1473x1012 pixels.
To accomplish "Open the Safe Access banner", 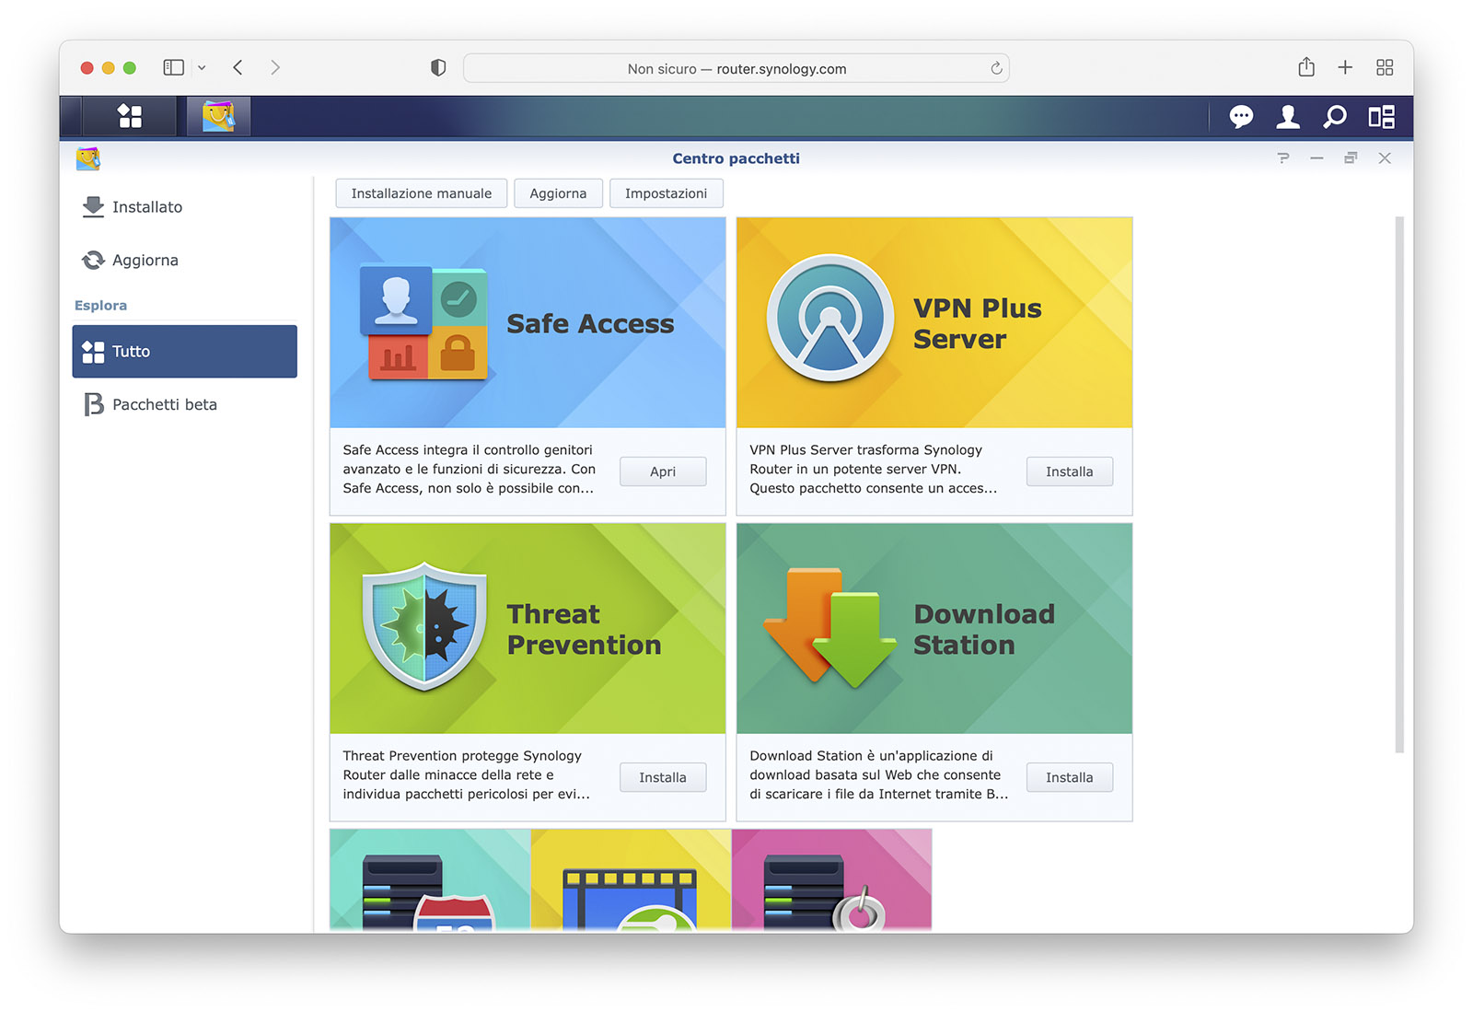I will [528, 322].
